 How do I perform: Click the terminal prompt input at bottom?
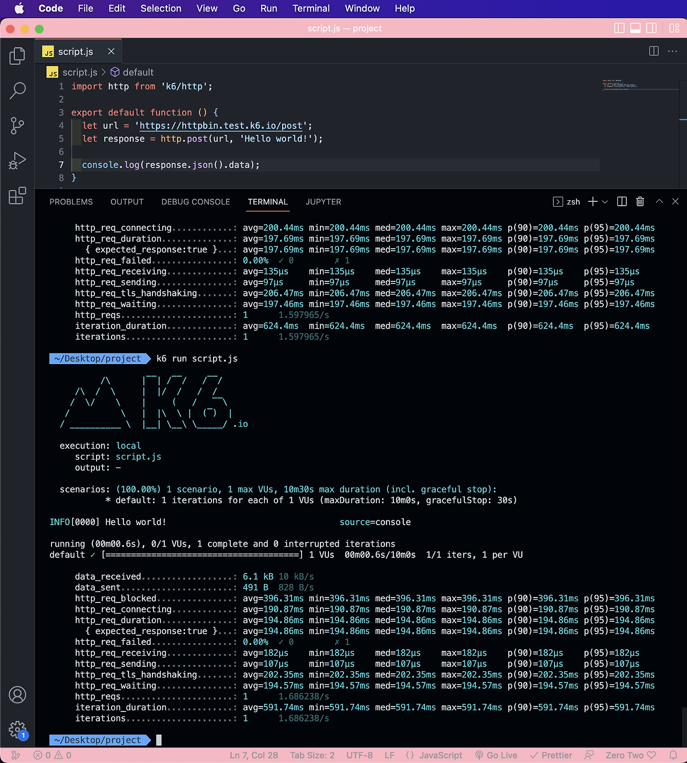159,740
